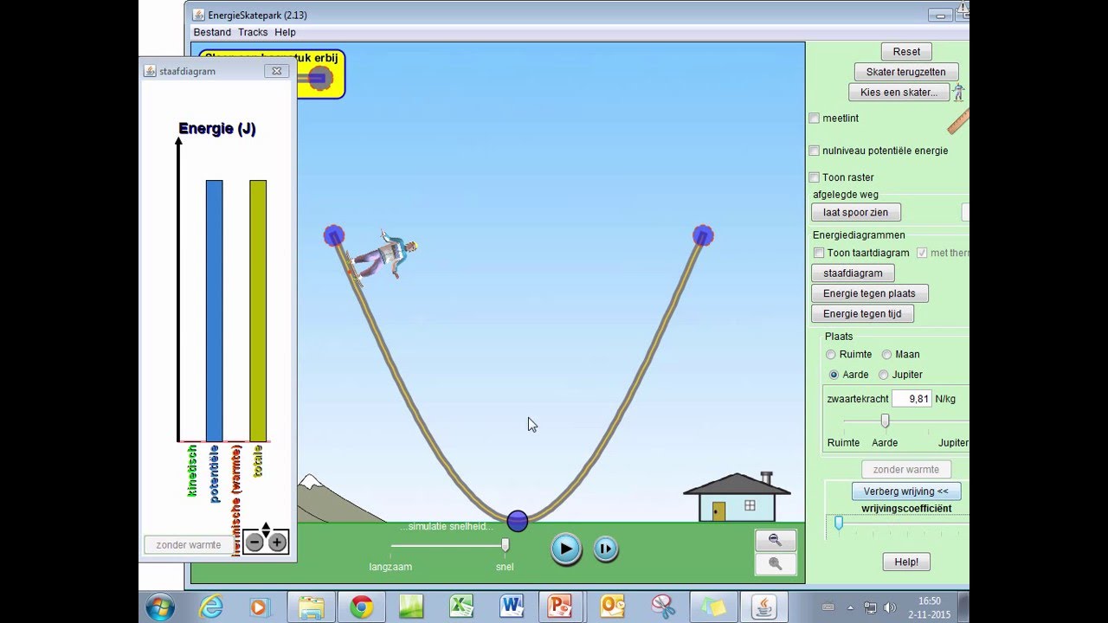Enable Toon taartdiagram checkbox

coord(819,253)
